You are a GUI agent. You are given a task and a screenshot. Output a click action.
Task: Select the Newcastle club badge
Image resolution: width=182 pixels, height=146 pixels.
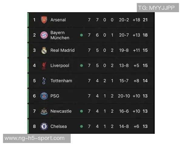[44, 111]
